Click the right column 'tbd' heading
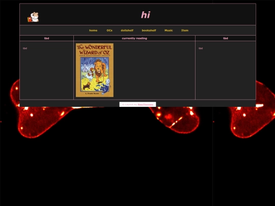 (226, 38)
